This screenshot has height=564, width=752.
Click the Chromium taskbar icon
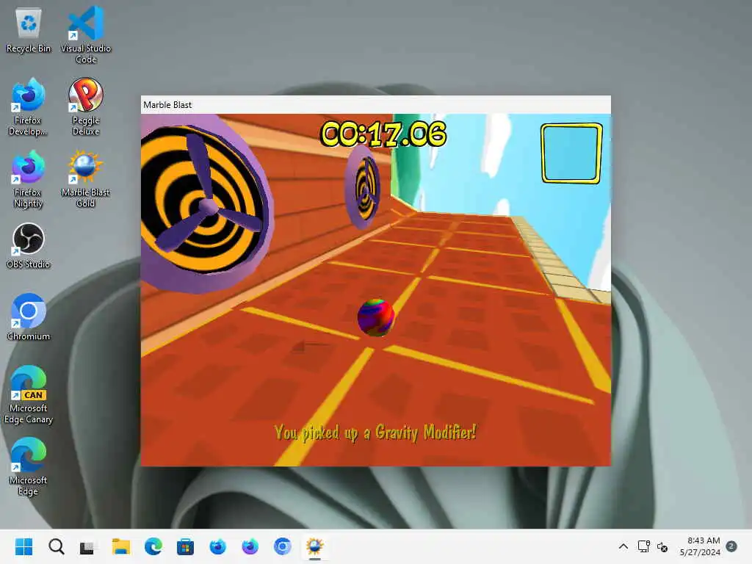pyautogui.click(x=283, y=546)
